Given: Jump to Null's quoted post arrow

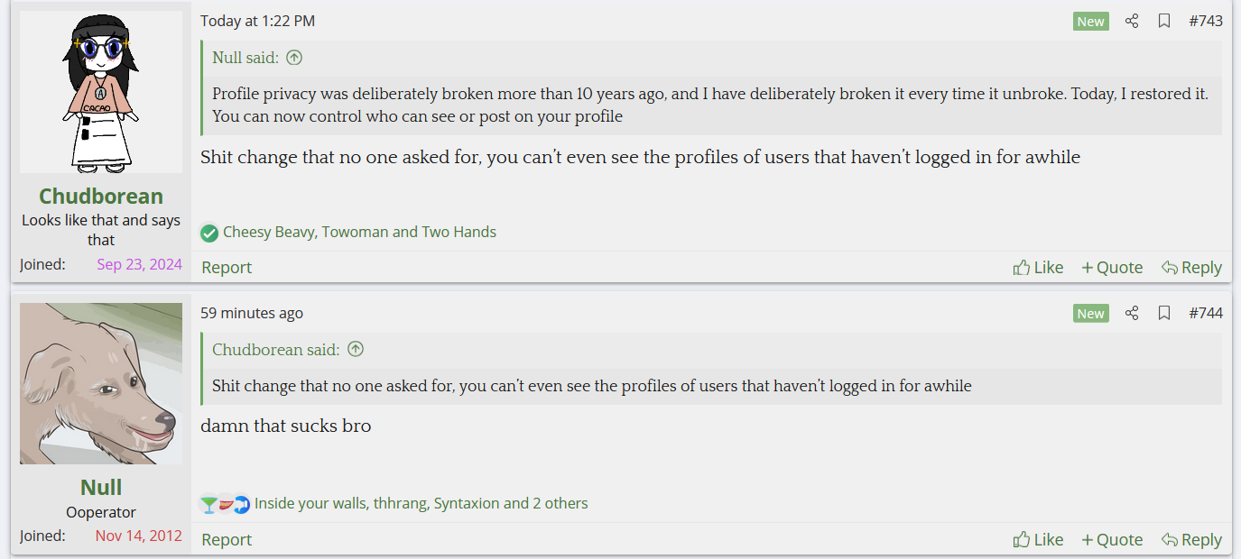Looking at the screenshot, I should (x=294, y=58).
